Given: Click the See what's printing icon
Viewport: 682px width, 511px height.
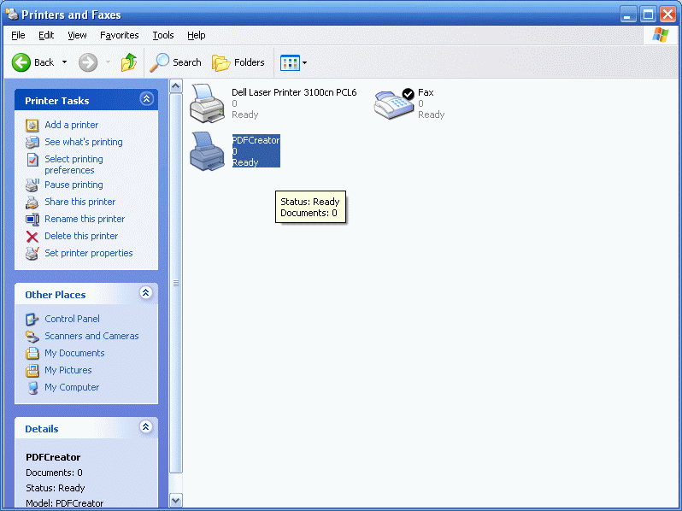Looking at the screenshot, I should [x=32, y=142].
